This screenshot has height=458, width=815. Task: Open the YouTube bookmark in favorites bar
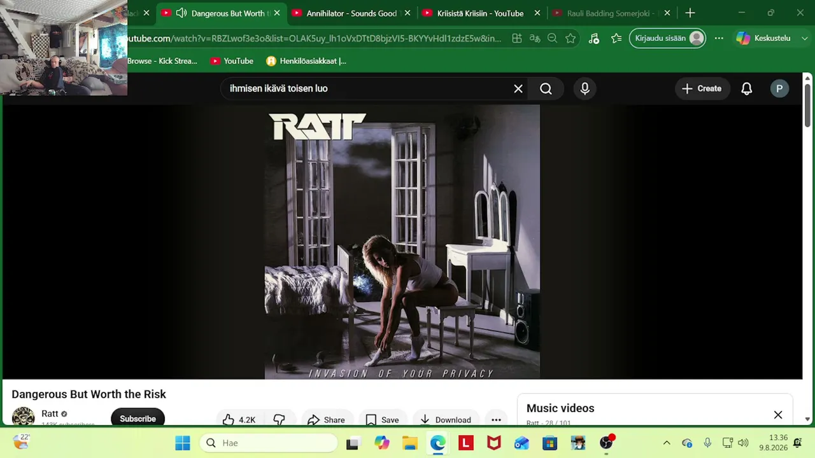(x=232, y=61)
